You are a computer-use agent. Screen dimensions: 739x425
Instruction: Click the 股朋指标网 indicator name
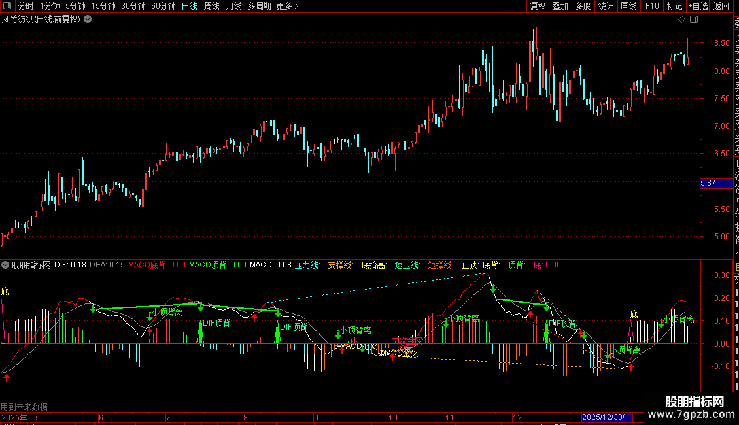point(31,265)
